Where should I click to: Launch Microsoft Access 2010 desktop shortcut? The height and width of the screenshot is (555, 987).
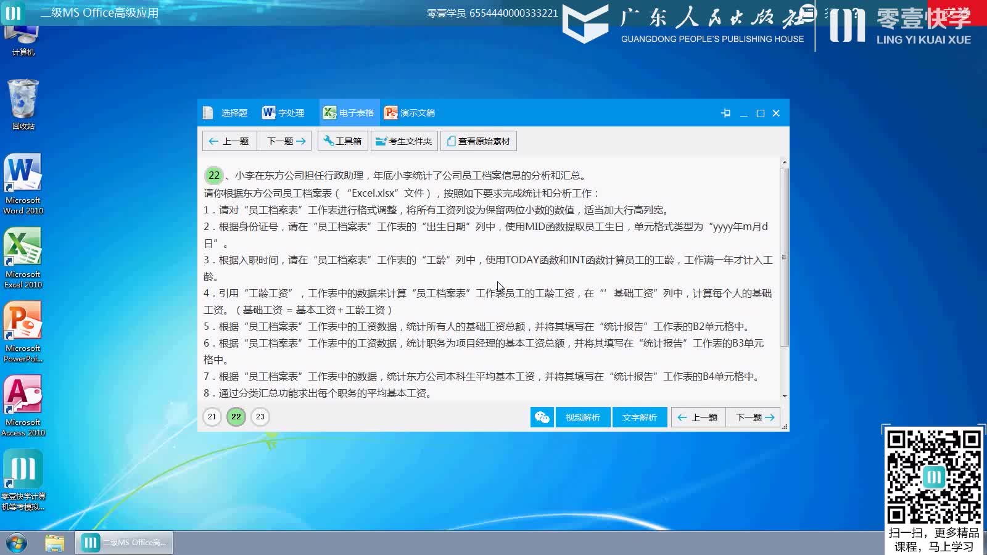click(x=23, y=406)
